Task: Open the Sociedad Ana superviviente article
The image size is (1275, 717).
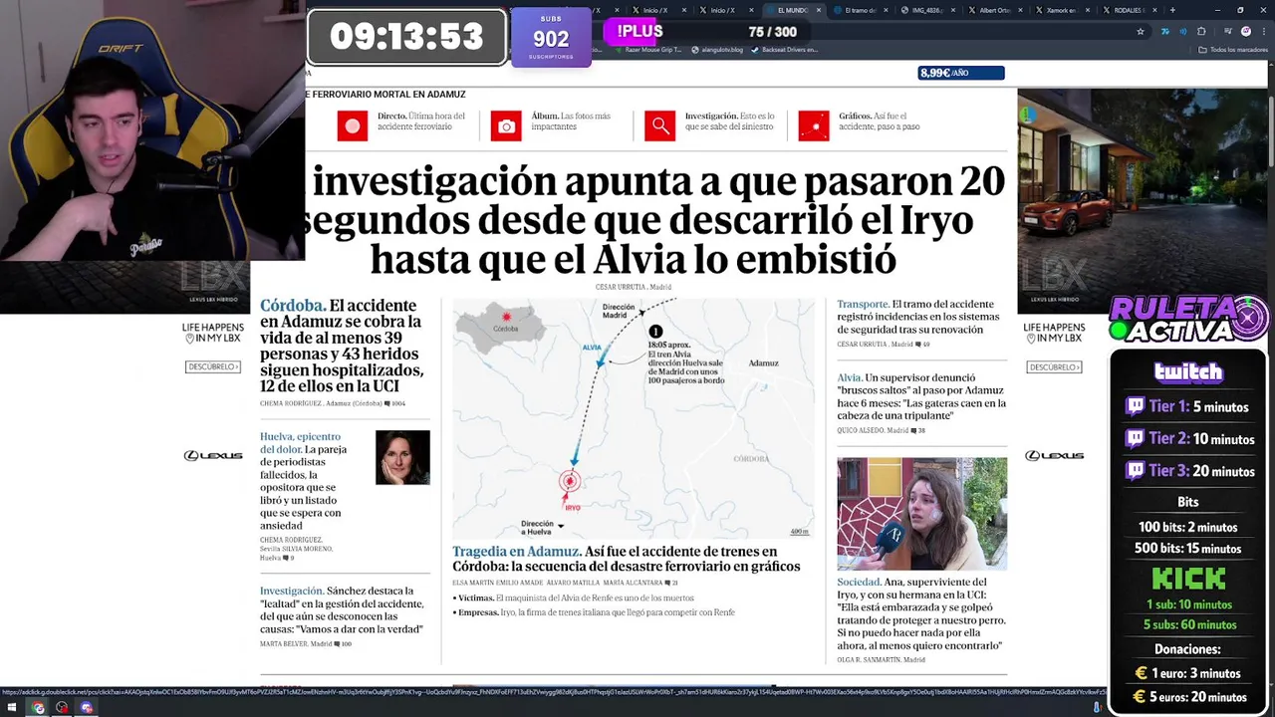Action: [920, 613]
